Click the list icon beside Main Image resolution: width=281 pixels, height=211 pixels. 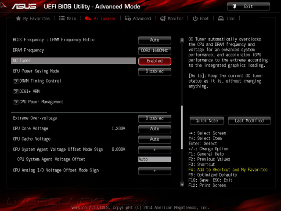[x=62, y=18]
